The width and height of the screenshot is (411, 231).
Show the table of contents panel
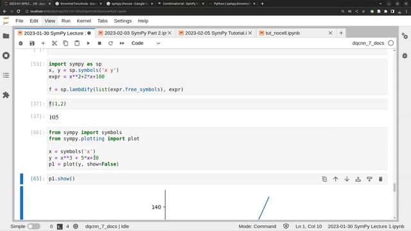(6, 76)
